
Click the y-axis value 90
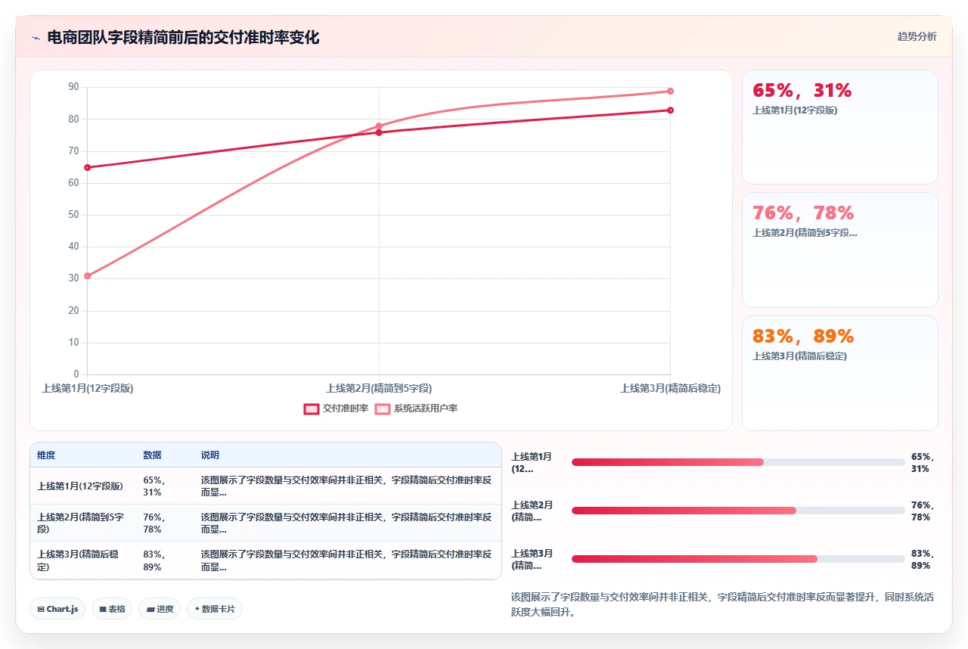pyautogui.click(x=73, y=87)
